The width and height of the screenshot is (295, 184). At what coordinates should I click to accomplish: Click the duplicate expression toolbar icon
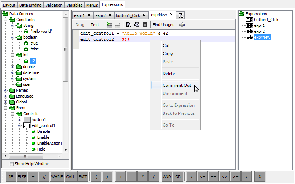coord(136,25)
